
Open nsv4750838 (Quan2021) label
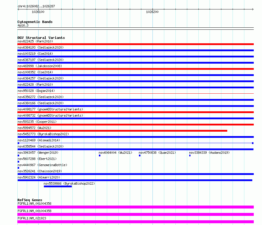pyautogui.click(x=157, y=153)
